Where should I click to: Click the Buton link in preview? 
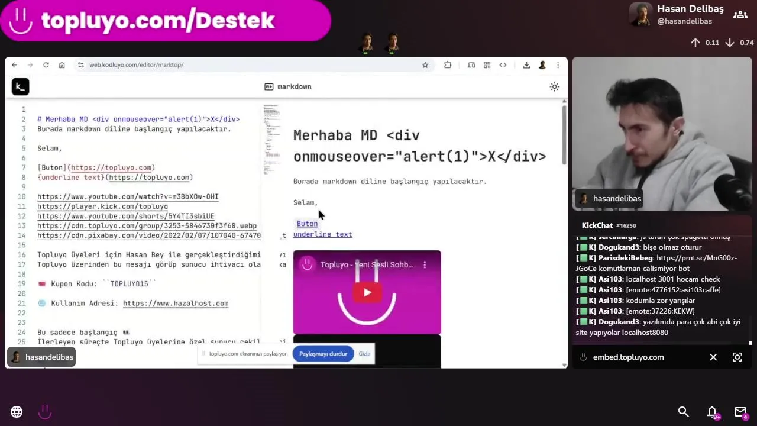click(307, 224)
